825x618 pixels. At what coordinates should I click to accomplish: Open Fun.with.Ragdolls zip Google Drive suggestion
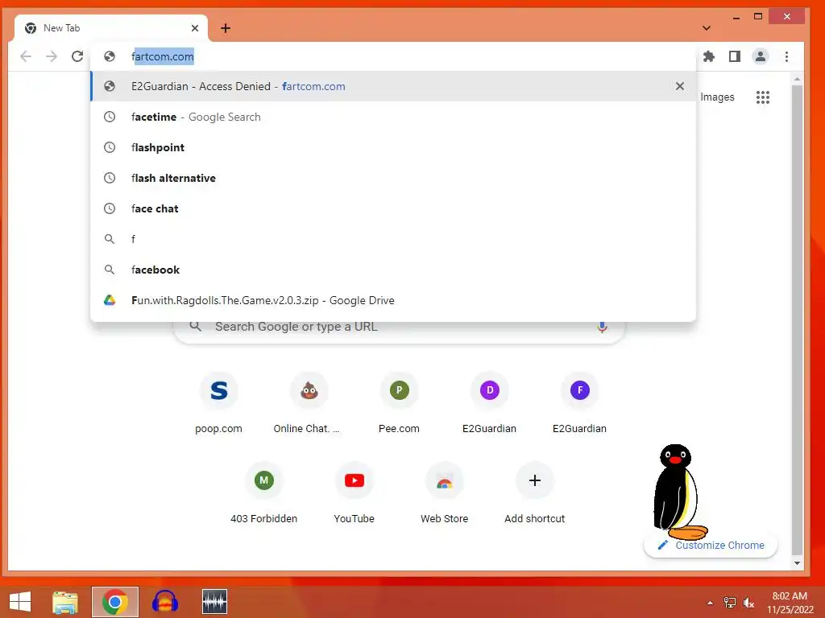[393, 300]
